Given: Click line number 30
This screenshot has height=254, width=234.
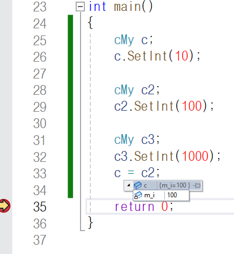Looking at the screenshot, I should (40, 124).
